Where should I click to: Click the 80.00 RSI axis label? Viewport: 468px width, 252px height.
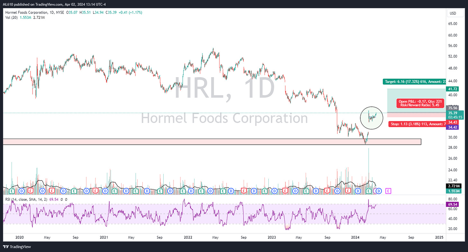pyautogui.click(x=453, y=199)
